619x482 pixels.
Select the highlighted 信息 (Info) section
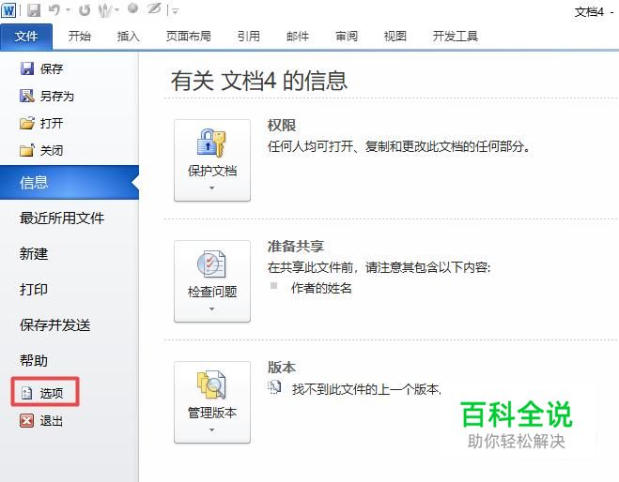click(70, 183)
